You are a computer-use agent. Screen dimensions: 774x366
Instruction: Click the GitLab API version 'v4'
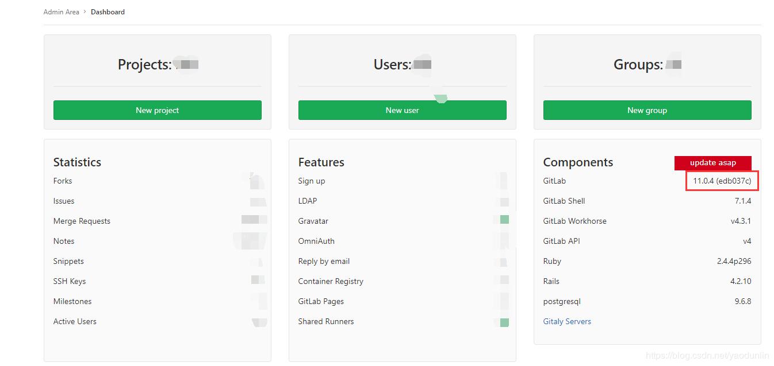pyautogui.click(x=747, y=241)
